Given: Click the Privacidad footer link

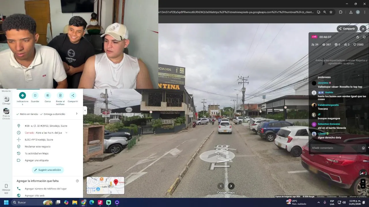Looking at the screenshot, I should point(343,197).
